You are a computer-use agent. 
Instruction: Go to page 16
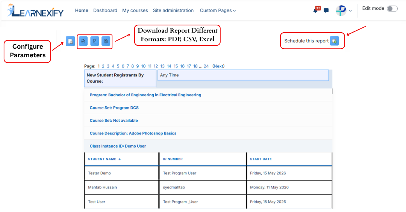[x=182, y=66]
